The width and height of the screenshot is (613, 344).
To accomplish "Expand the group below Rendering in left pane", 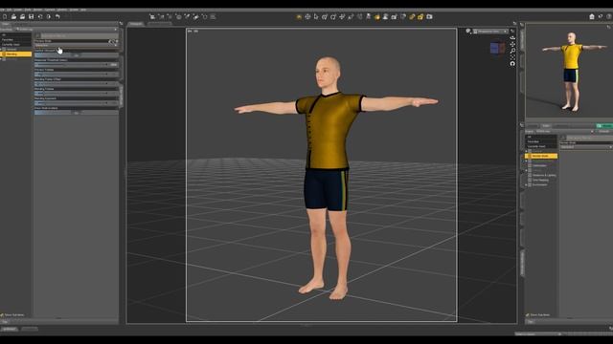I will (1, 59).
